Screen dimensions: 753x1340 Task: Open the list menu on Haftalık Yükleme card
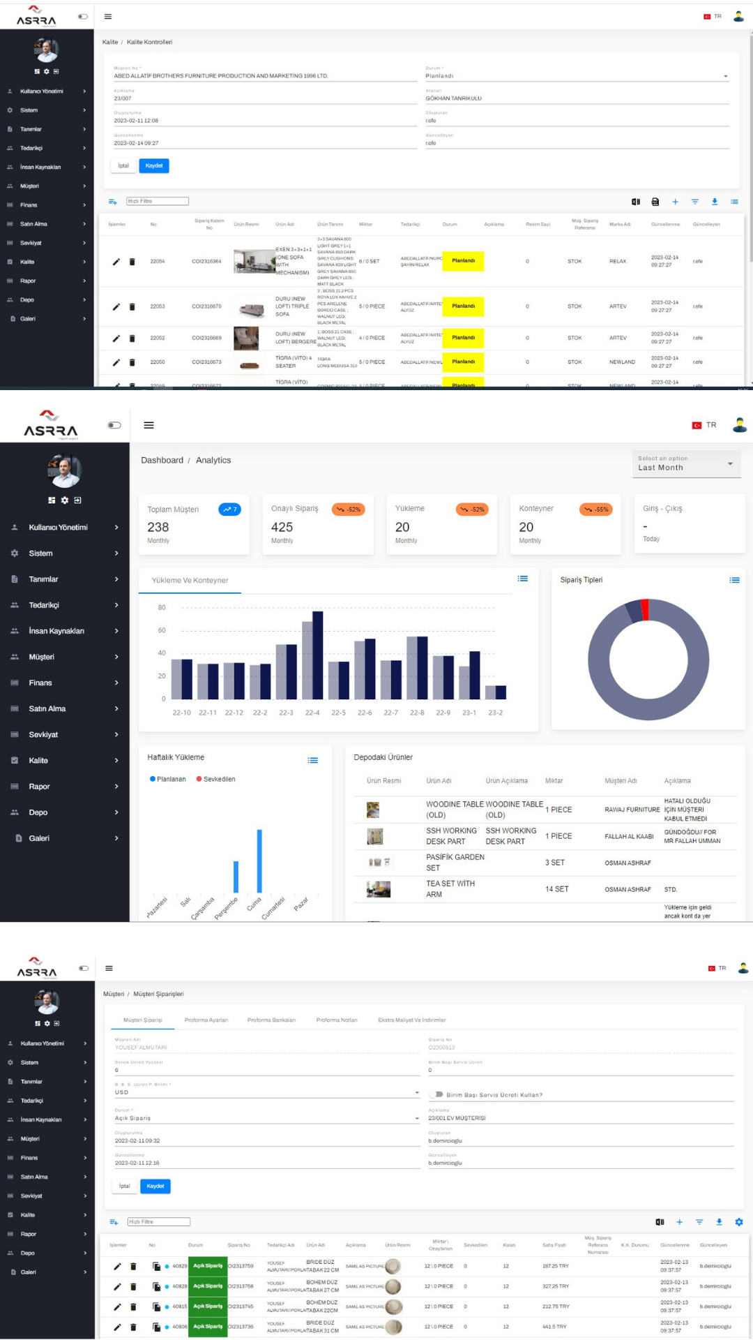pyautogui.click(x=313, y=760)
